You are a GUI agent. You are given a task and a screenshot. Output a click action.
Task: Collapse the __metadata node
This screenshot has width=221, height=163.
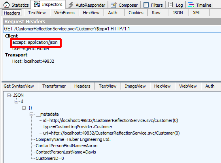click(x=32, y=114)
